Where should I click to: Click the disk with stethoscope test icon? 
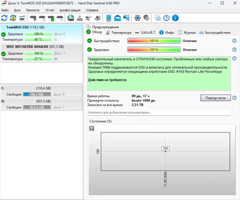coord(33,18)
